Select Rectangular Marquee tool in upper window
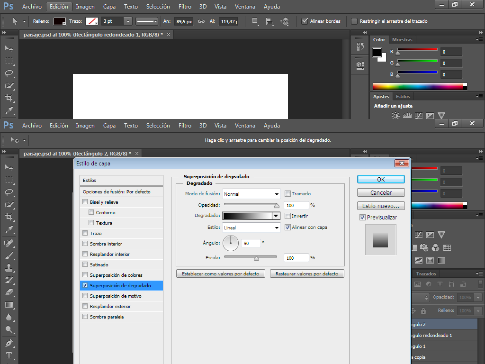 [9, 61]
